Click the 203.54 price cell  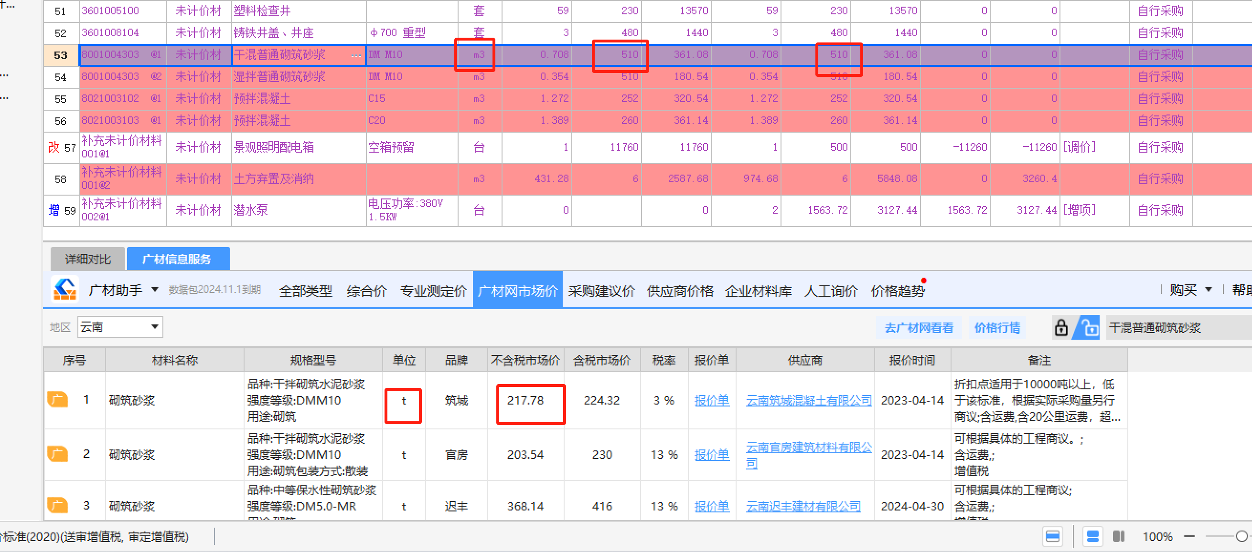525,454
